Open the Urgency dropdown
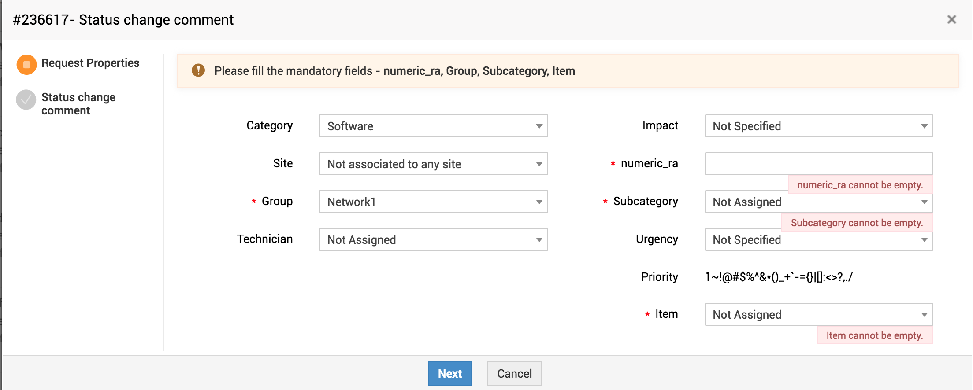Screen dimensions: 973x390 819,240
